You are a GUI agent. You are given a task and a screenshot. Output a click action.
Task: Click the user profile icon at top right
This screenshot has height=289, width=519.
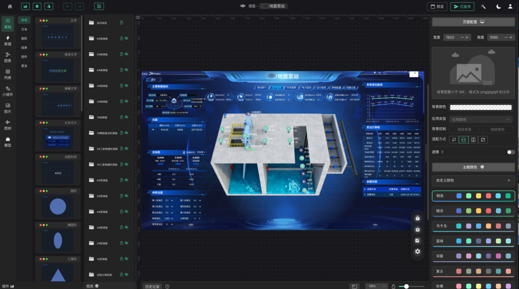point(511,6)
